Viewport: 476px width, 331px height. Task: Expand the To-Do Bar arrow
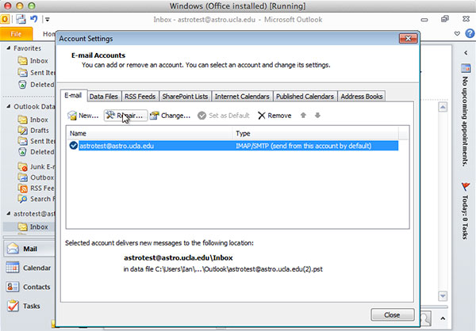[x=466, y=53]
